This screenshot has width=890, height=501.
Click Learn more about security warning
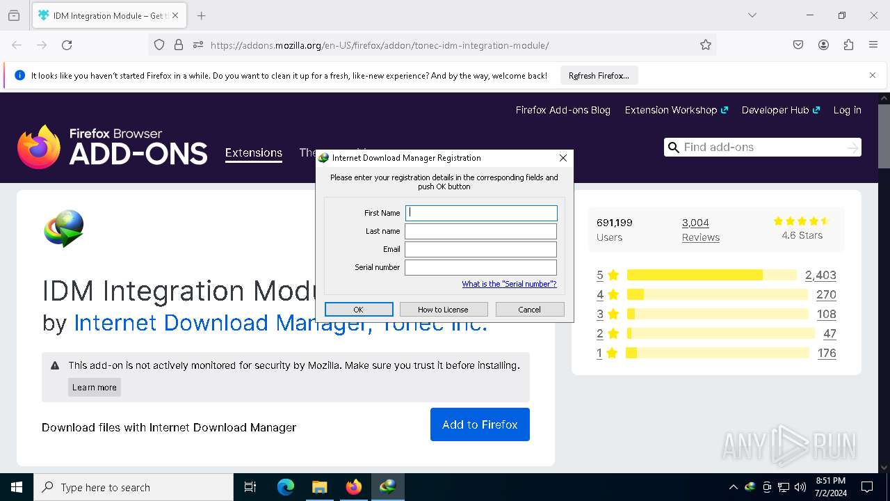point(95,388)
